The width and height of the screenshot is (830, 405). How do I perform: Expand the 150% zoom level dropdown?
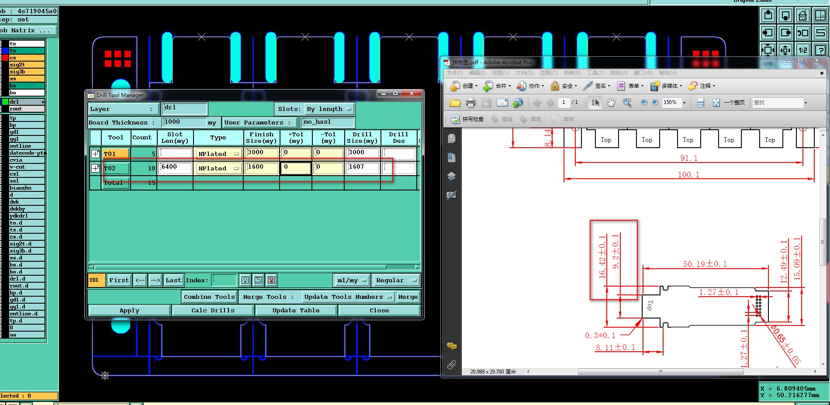684,103
